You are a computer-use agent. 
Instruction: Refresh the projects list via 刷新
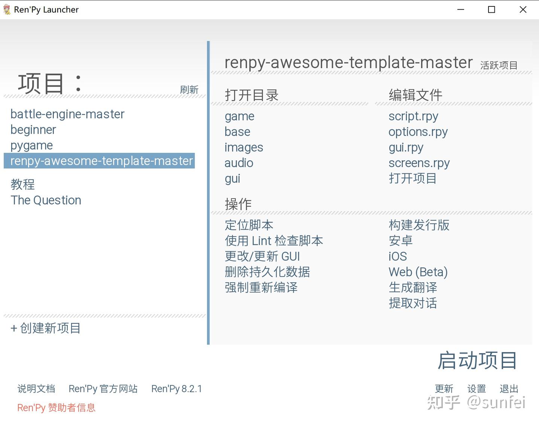click(189, 90)
